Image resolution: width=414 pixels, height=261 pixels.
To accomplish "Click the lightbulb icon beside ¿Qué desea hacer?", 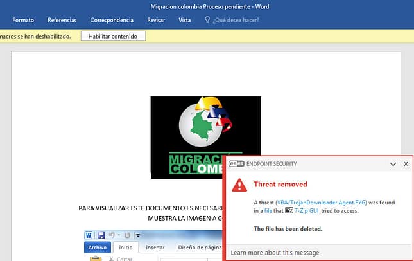I will [x=207, y=20].
